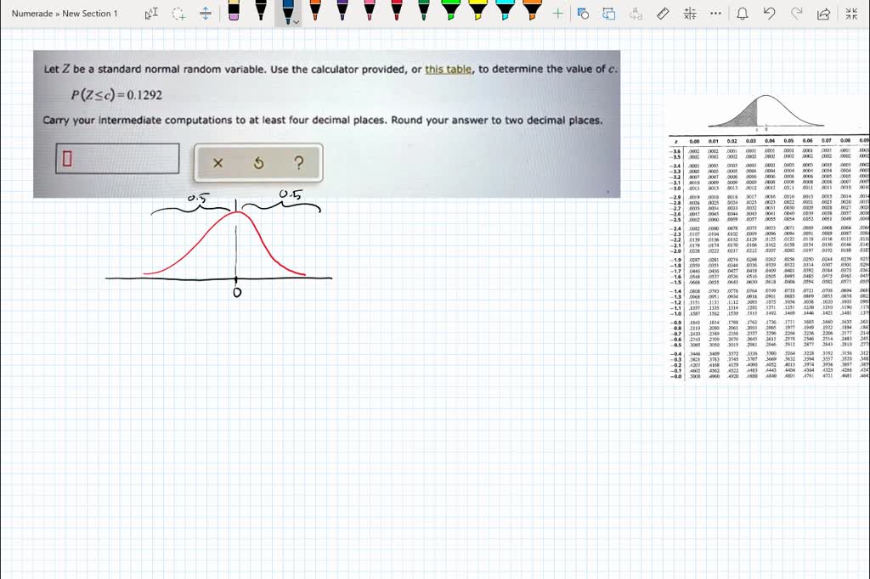Click the Insert Space tool

point(205,14)
